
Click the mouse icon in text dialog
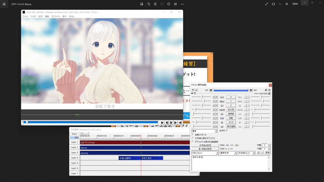(x=195, y=93)
